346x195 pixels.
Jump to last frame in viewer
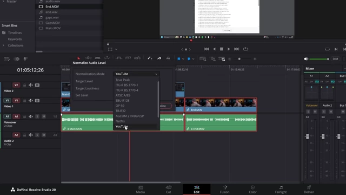[237, 49]
